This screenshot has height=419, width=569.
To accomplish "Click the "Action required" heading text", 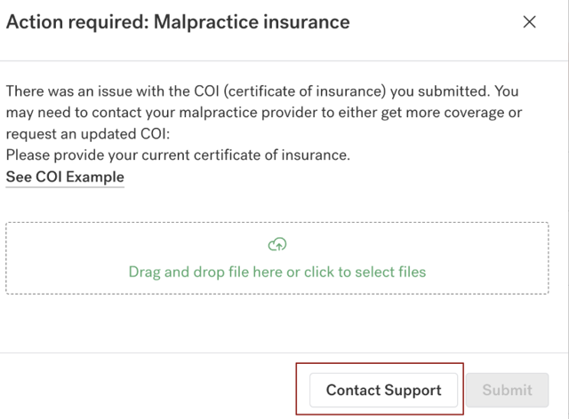I will click(76, 21).
